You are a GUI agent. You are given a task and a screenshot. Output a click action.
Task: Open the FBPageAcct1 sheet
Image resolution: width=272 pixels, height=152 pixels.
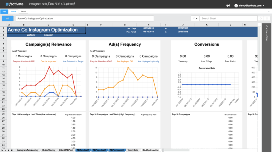tap(99, 150)
